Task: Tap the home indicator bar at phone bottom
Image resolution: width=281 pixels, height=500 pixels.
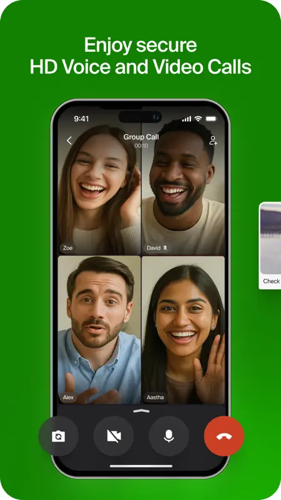Action: pos(141,466)
